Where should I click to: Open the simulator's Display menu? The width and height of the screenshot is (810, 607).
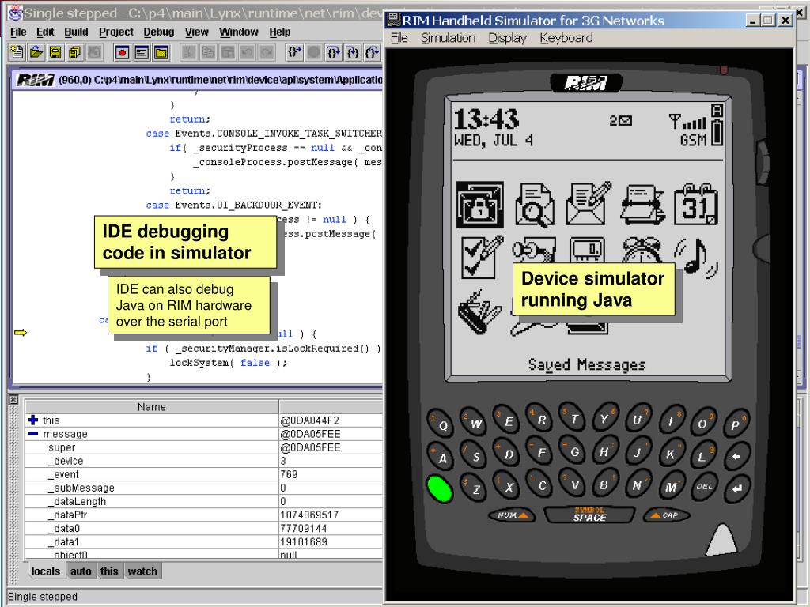(x=507, y=38)
